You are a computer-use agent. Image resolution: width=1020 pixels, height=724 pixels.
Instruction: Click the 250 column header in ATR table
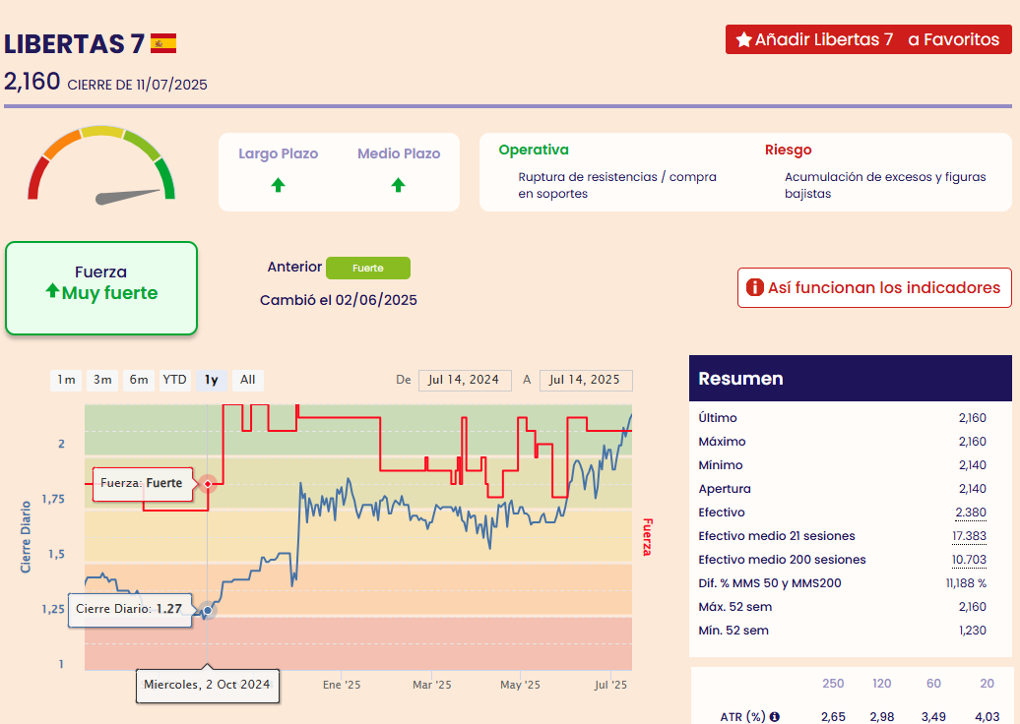(833, 683)
